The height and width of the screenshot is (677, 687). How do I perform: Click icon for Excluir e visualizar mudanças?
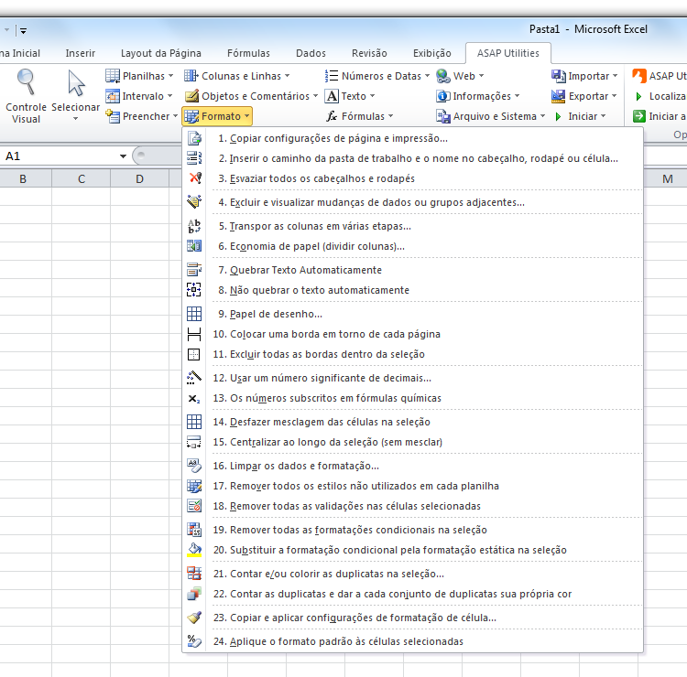[x=194, y=202]
